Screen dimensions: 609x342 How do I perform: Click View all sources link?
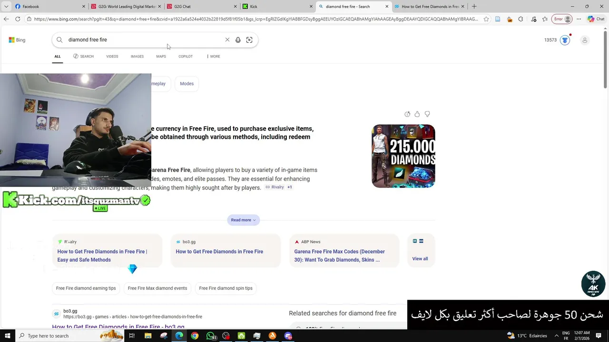pyautogui.click(x=420, y=259)
